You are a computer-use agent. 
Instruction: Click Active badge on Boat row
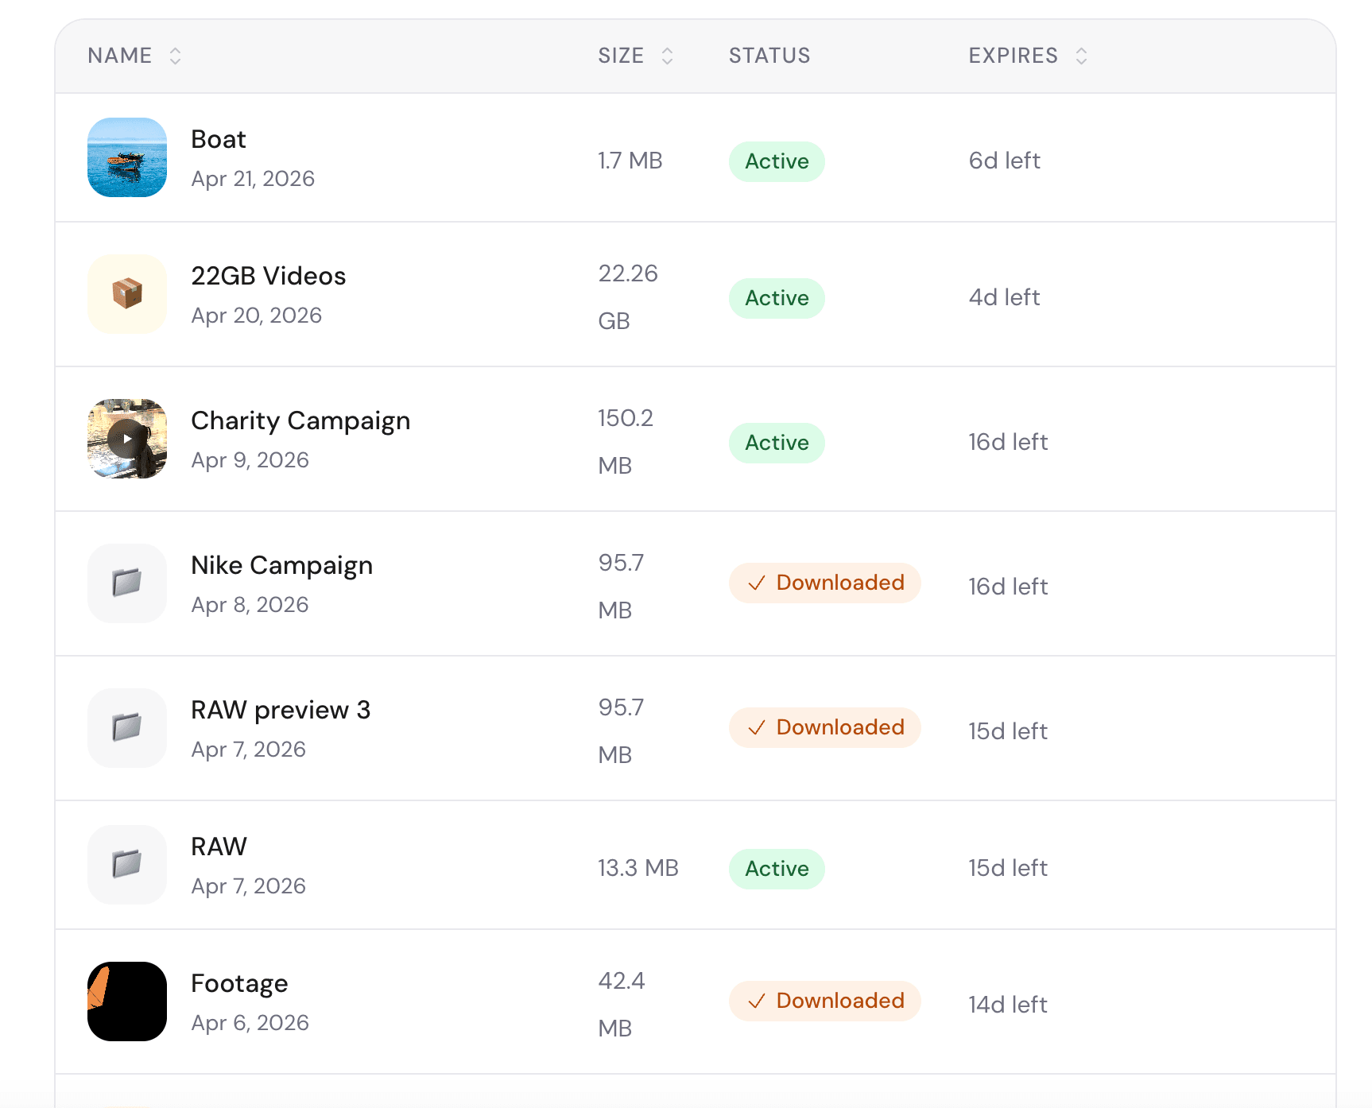pyautogui.click(x=777, y=161)
